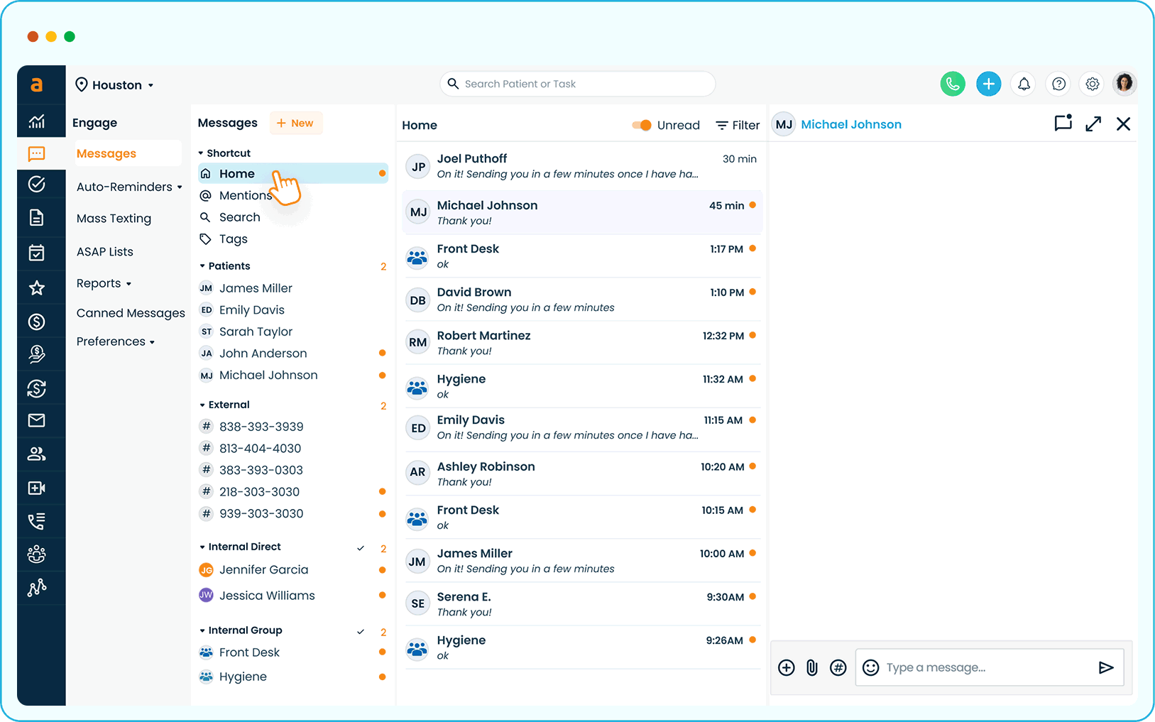Click the Internal Group checkmark
1155x722 pixels.
(x=361, y=631)
